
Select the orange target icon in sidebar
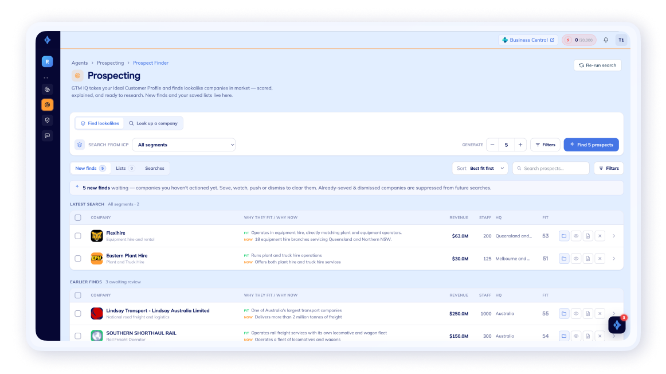click(47, 104)
